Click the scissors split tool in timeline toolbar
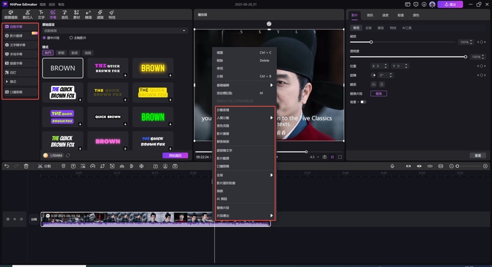Viewport: 492px width, 267px height. [x=44, y=166]
